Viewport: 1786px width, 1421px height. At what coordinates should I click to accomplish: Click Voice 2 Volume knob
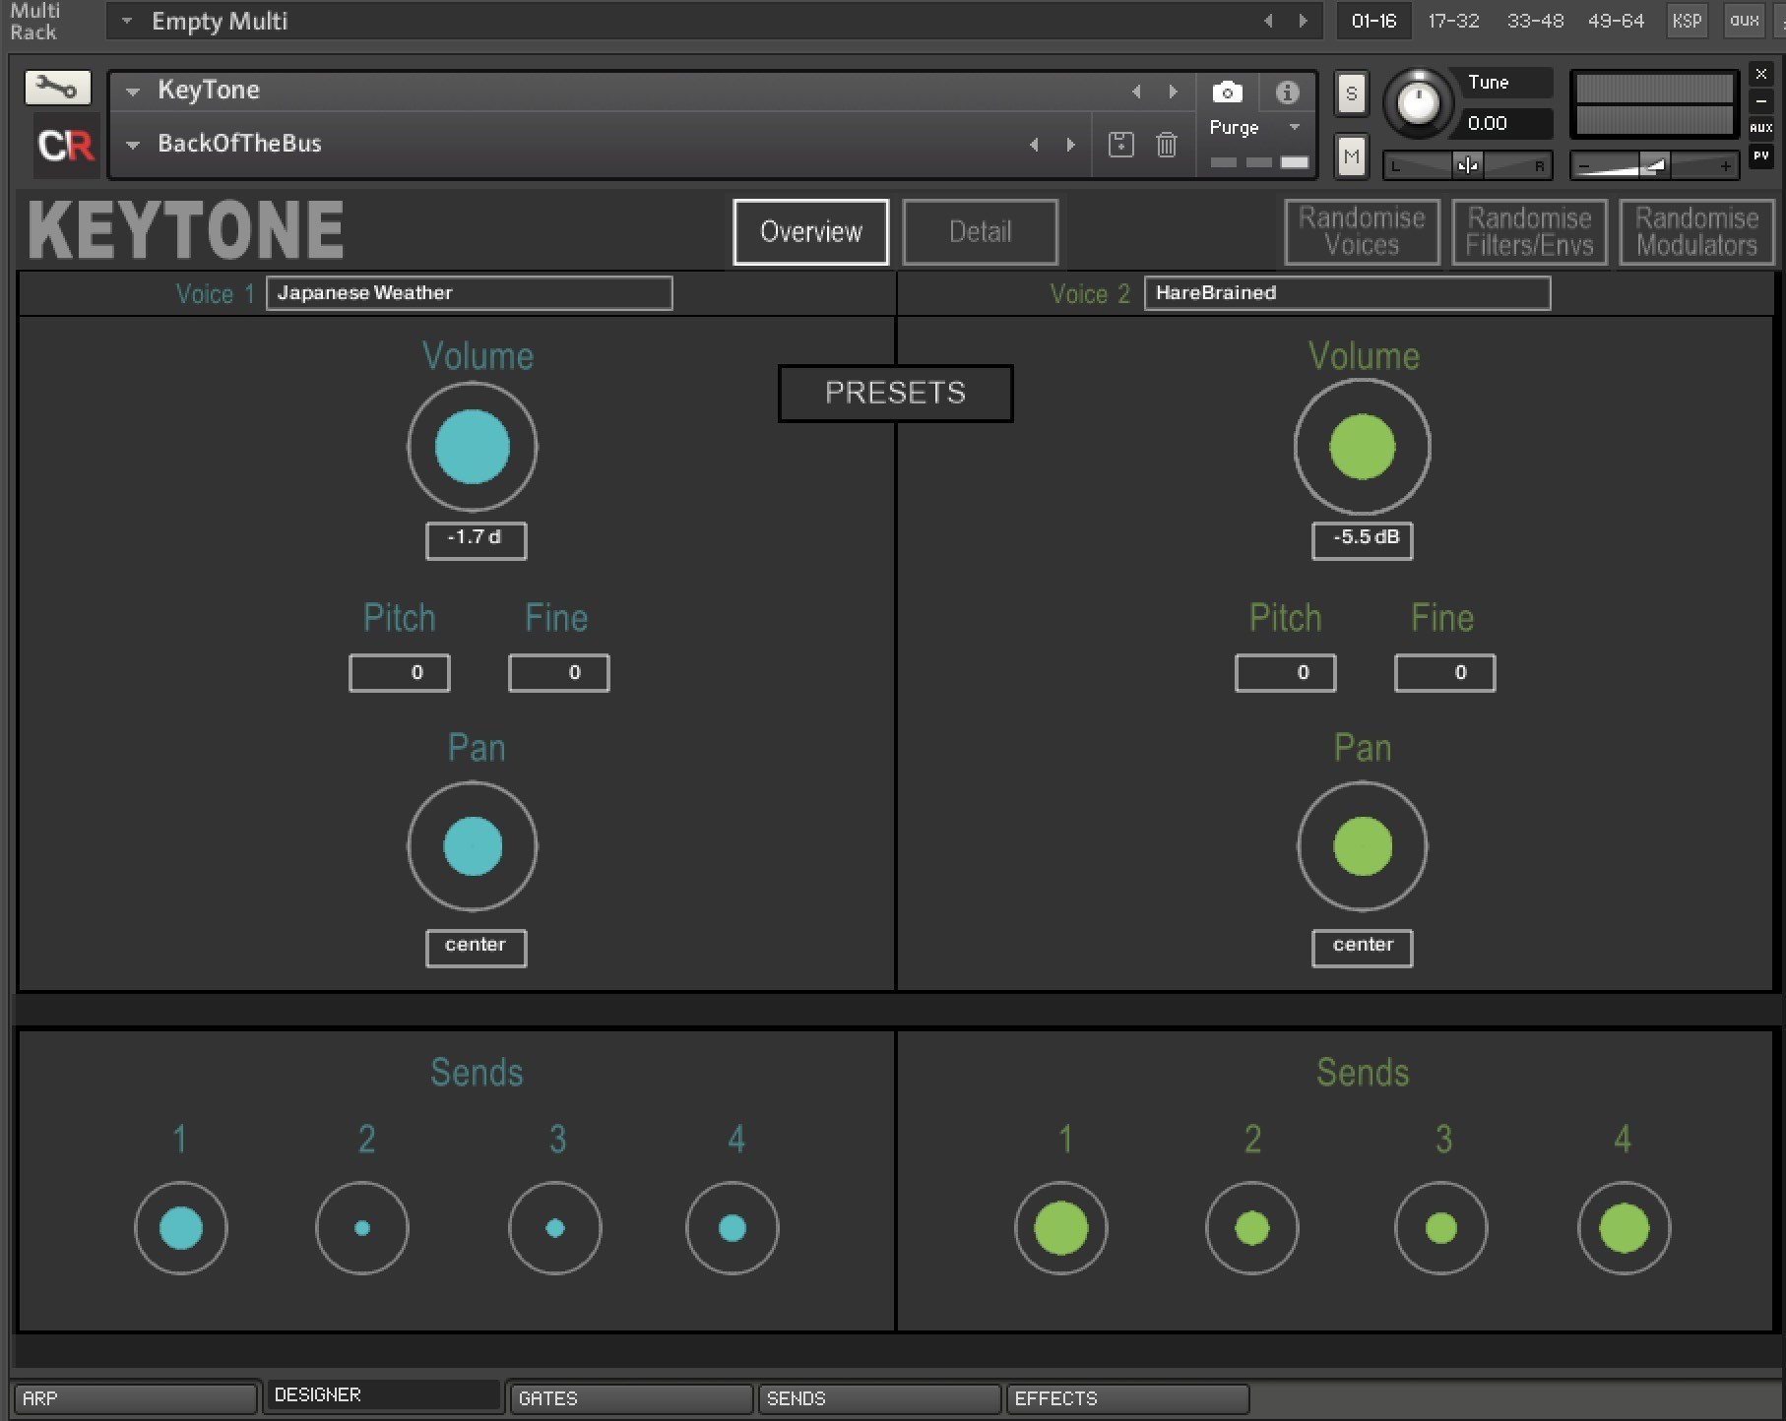coord(1362,447)
